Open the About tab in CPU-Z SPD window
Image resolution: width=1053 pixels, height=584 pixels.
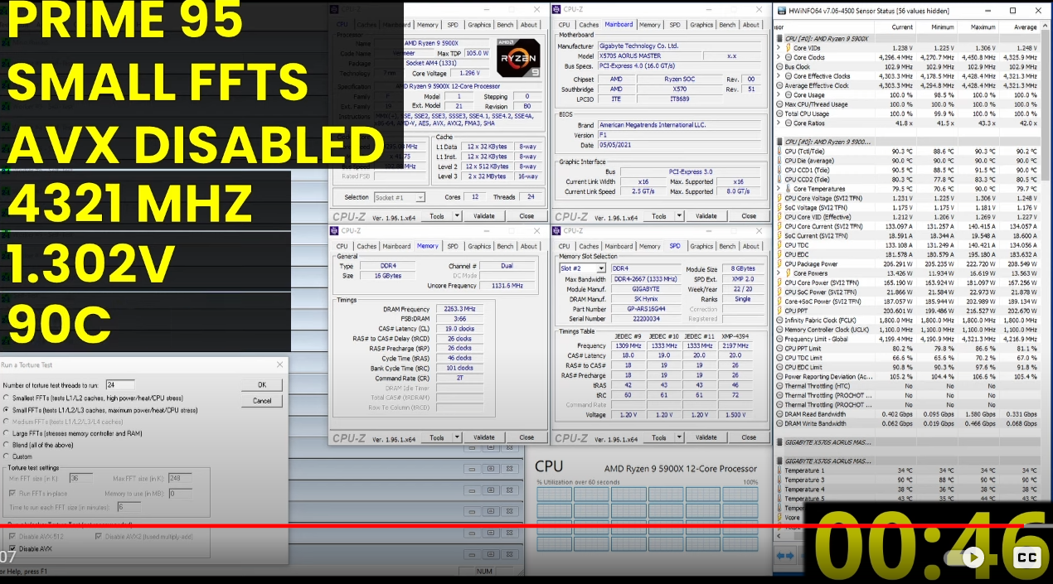coord(751,246)
